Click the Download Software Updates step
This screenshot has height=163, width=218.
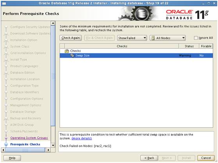point(30,34)
